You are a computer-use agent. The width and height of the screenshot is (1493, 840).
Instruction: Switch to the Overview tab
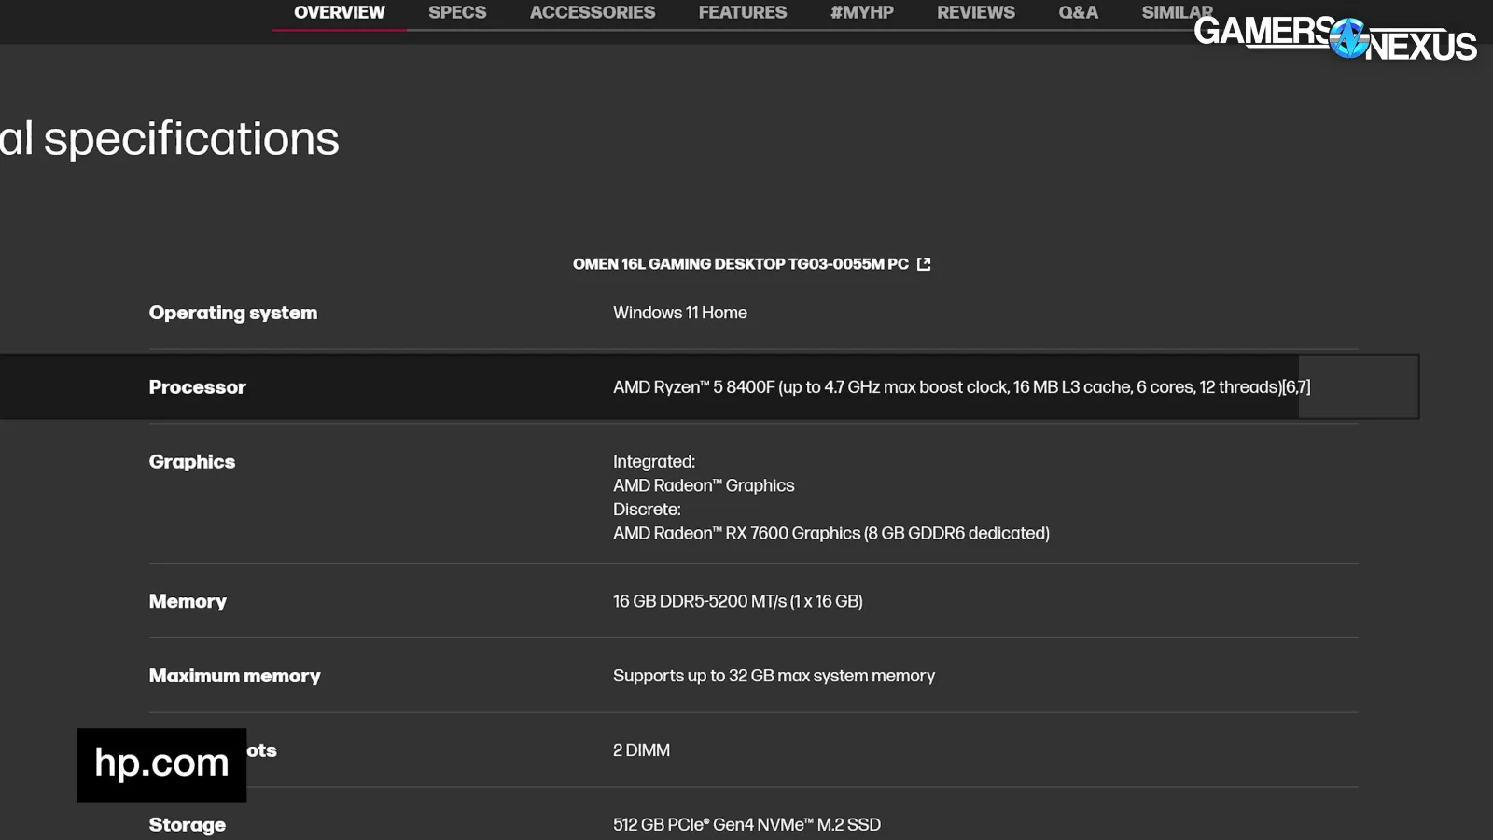(x=340, y=13)
